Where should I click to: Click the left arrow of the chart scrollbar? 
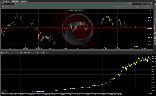pyautogui.click(x=1, y=50)
